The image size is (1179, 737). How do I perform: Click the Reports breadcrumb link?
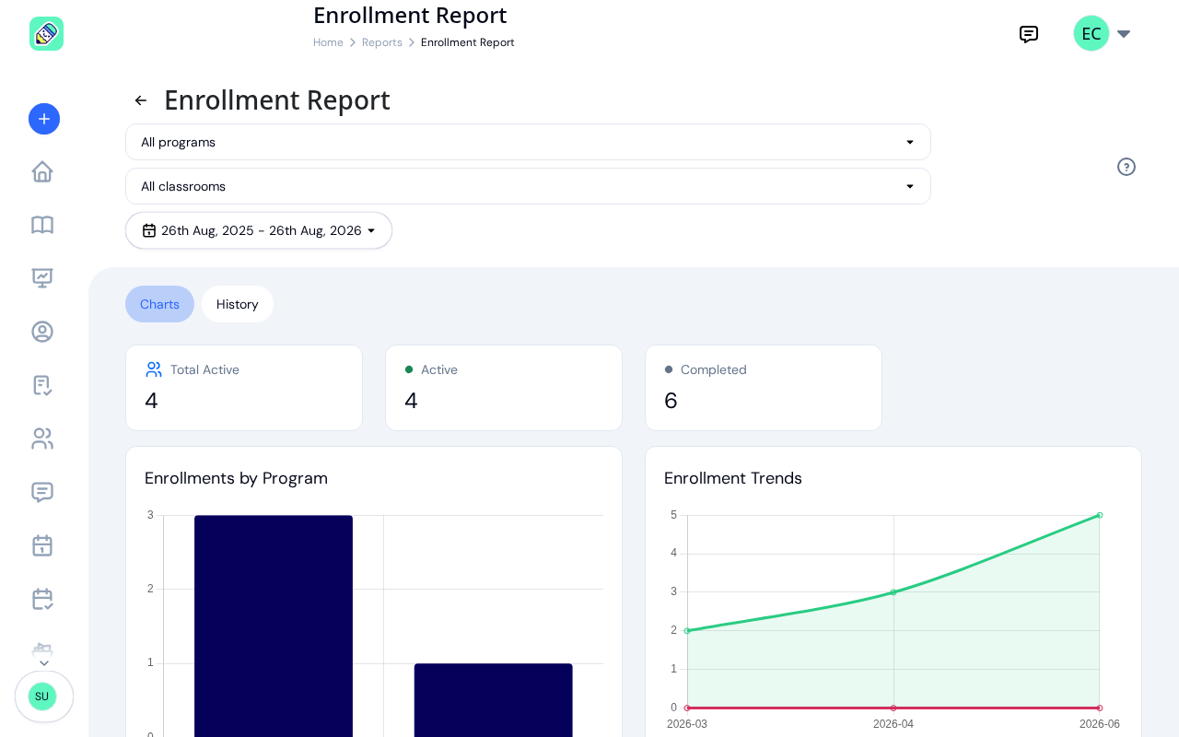382,42
